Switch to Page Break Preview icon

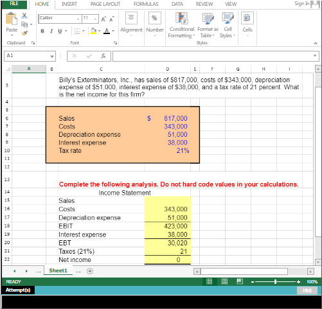tap(240, 281)
